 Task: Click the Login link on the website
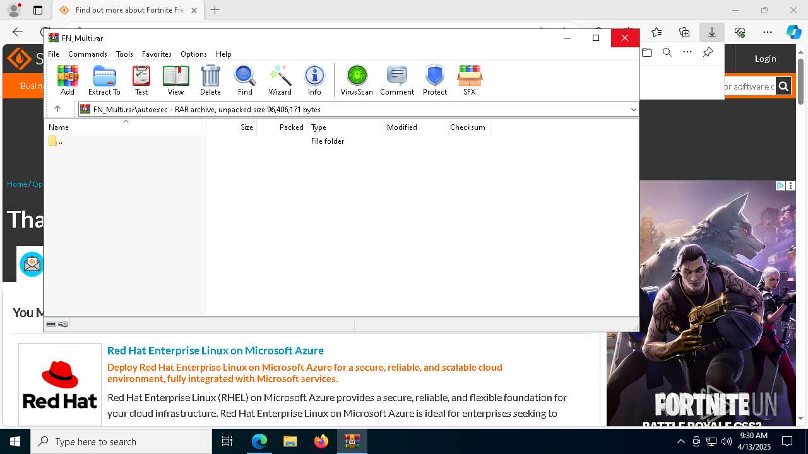tap(765, 59)
